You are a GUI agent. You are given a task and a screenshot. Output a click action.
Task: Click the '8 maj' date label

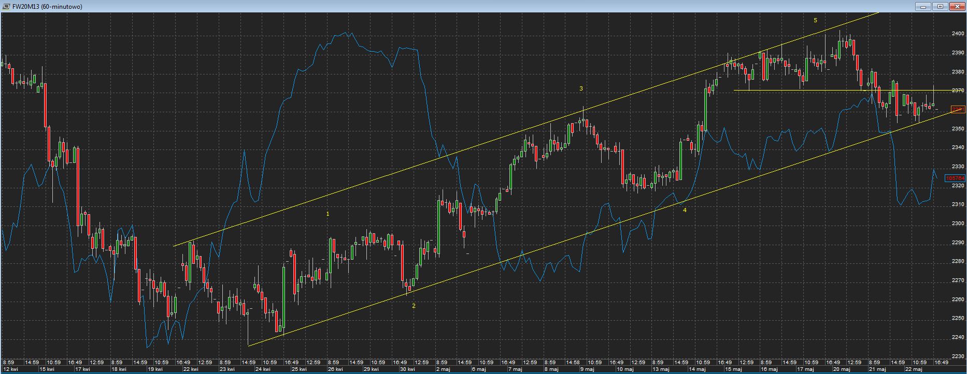551,369
